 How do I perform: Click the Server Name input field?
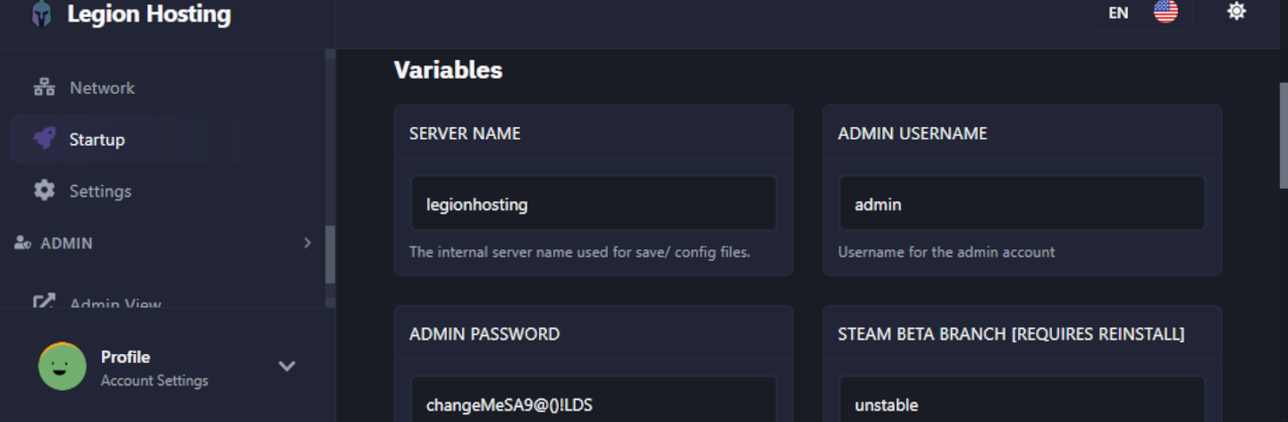593,204
